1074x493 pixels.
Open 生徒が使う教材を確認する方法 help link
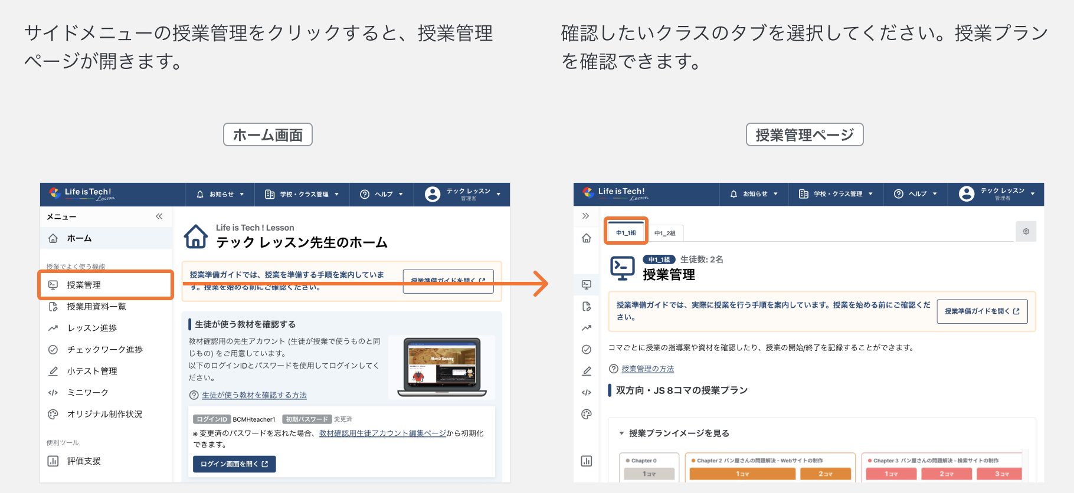tap(254, 395)
